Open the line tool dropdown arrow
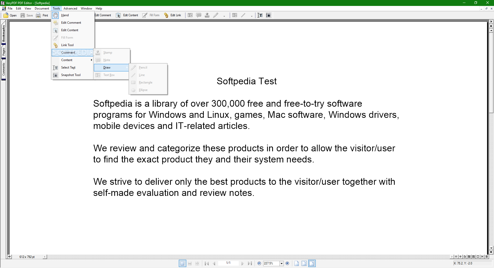 pyautogui.click(x=252, y=16)
